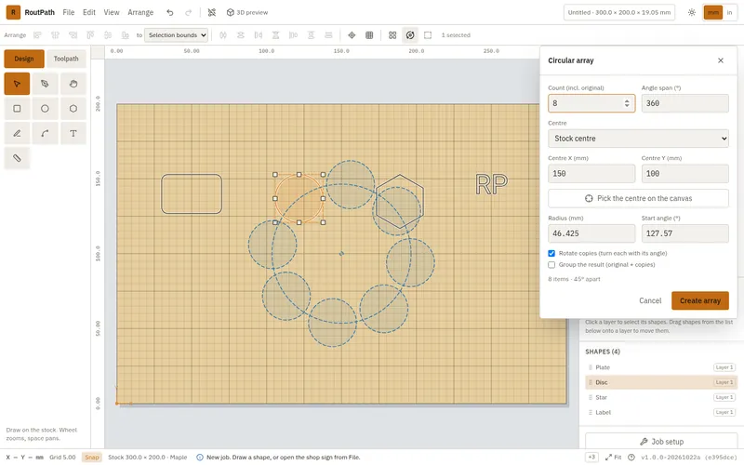
Task: Toggle Snap in the status bar
Action: 91,458
